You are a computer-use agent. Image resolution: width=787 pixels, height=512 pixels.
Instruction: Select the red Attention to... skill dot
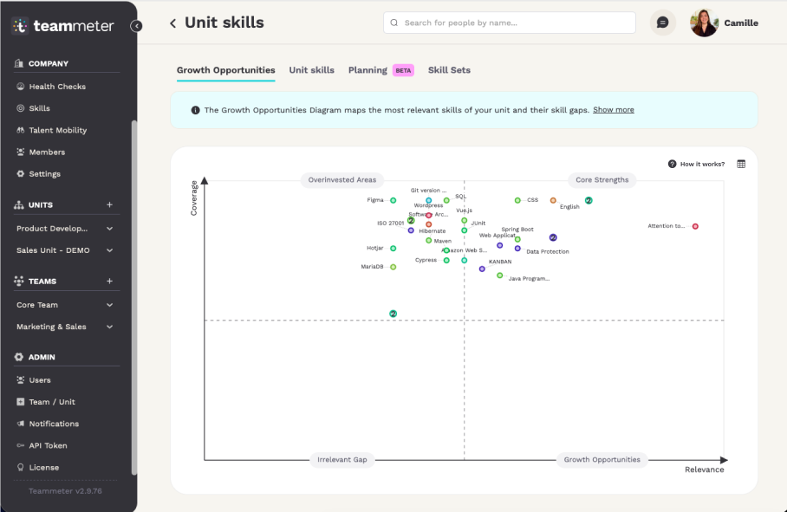(695, 226)
